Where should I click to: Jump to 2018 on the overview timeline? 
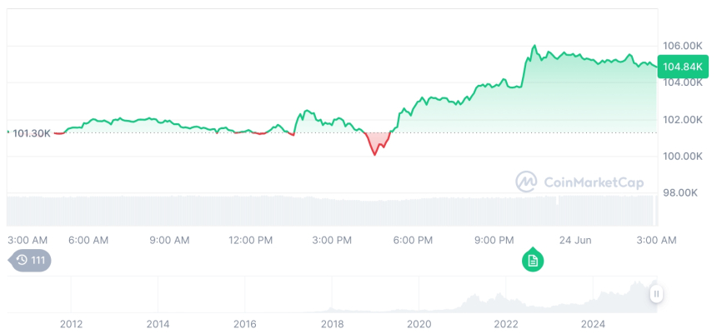click(332, 323)
